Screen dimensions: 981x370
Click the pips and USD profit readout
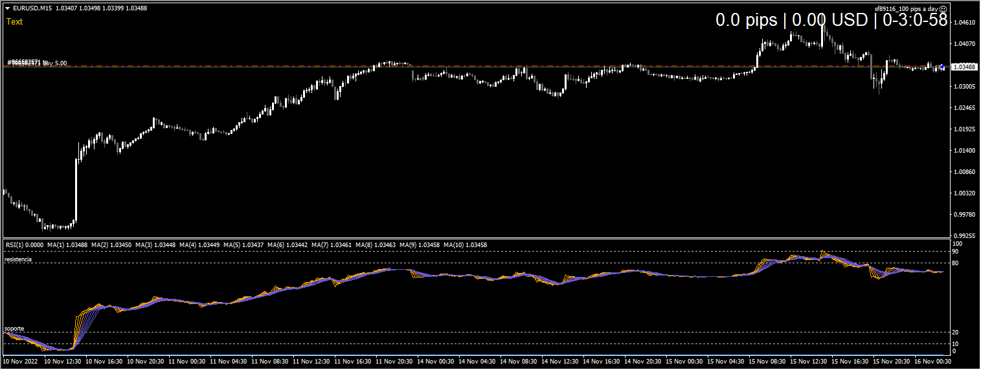[831, 21]
